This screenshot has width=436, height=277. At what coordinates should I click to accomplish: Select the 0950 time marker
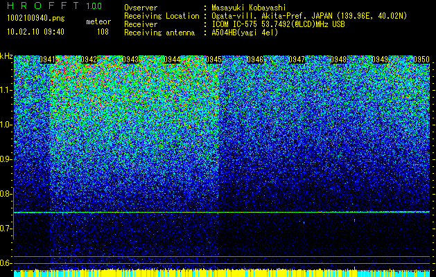point(421,60)
